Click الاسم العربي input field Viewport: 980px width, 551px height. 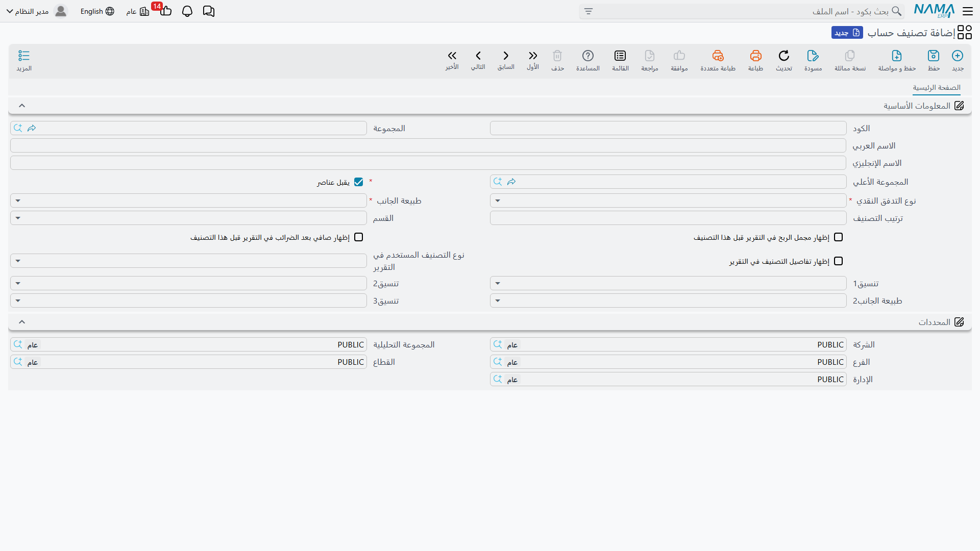(428, 145)
